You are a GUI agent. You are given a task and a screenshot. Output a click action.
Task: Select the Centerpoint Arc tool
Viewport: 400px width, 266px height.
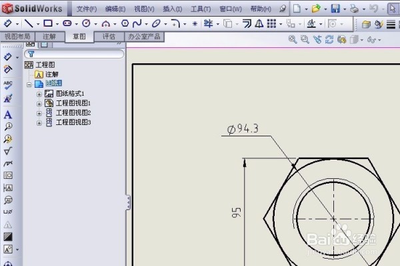point(105,24)
